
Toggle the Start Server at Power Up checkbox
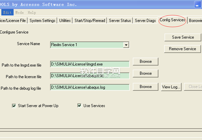coord(14,106)
